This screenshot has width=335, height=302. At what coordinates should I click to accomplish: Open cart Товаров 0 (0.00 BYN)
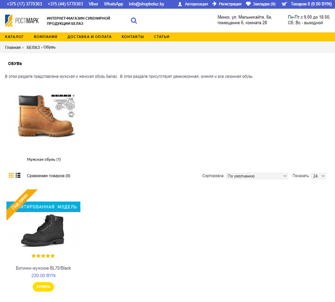point(311,4)
